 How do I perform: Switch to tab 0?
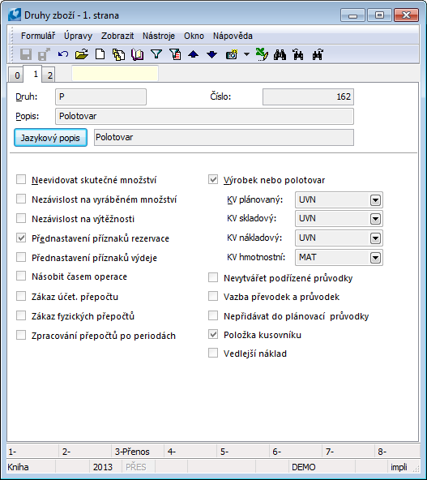tap(17, 75)
